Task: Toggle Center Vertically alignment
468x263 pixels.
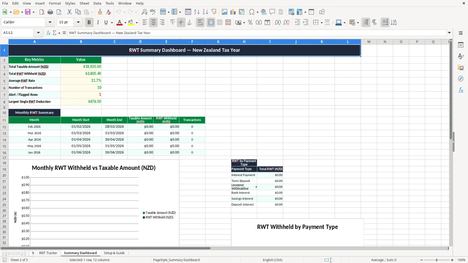Action: pos(181,23)
